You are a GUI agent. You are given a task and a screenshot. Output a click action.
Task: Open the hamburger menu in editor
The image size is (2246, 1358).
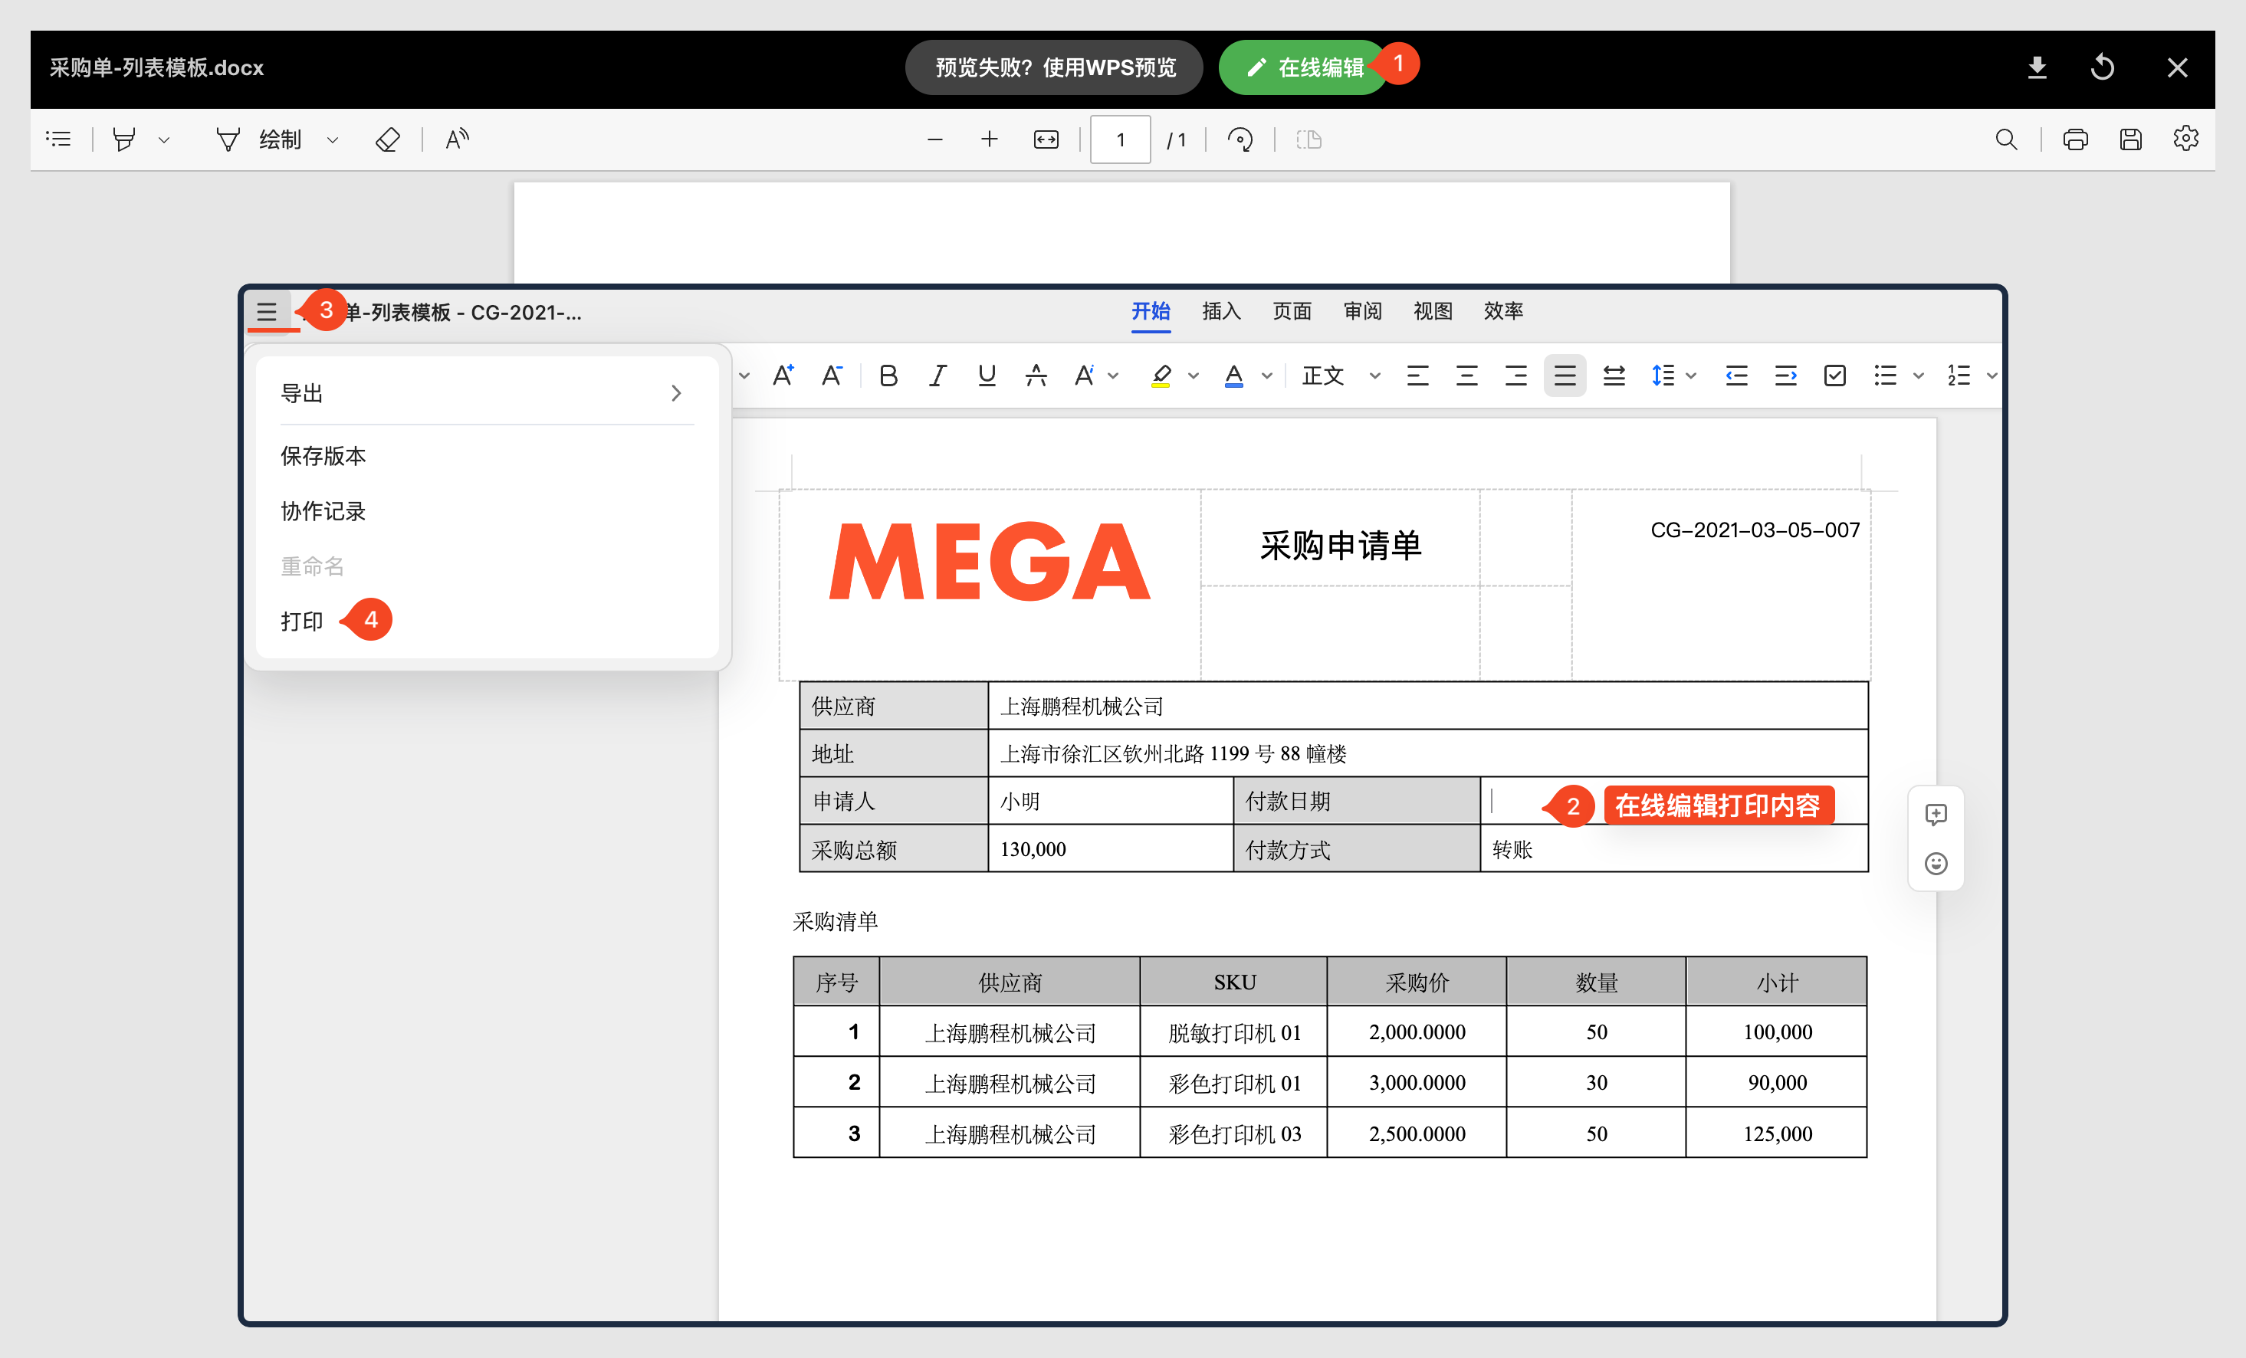267,313
